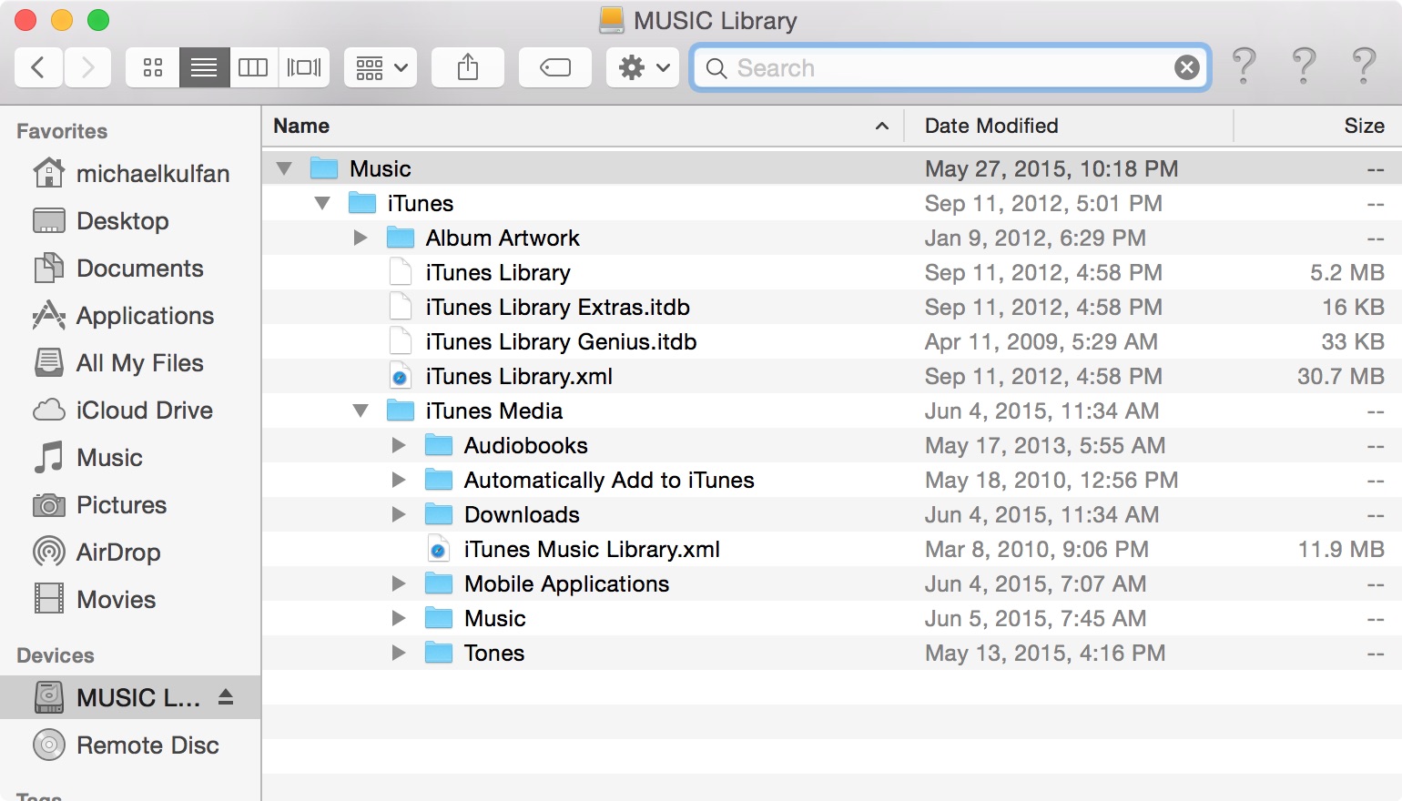Viewport: 1402px width, 801px height.
Task: Go forward with the right chevron button
Action: coord(87,67)
